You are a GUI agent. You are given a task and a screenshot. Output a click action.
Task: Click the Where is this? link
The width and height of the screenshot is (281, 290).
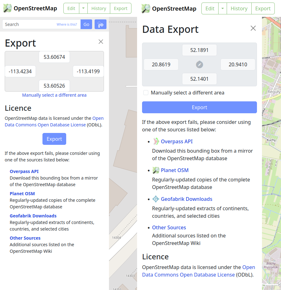pos(67,24)
